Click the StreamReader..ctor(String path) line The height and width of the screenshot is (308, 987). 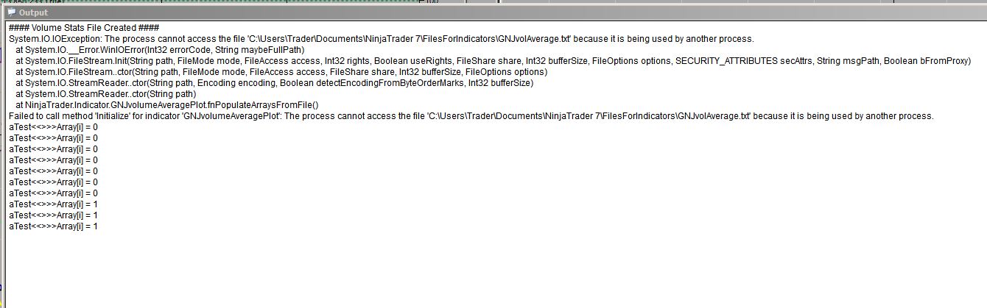pos(106,94)
